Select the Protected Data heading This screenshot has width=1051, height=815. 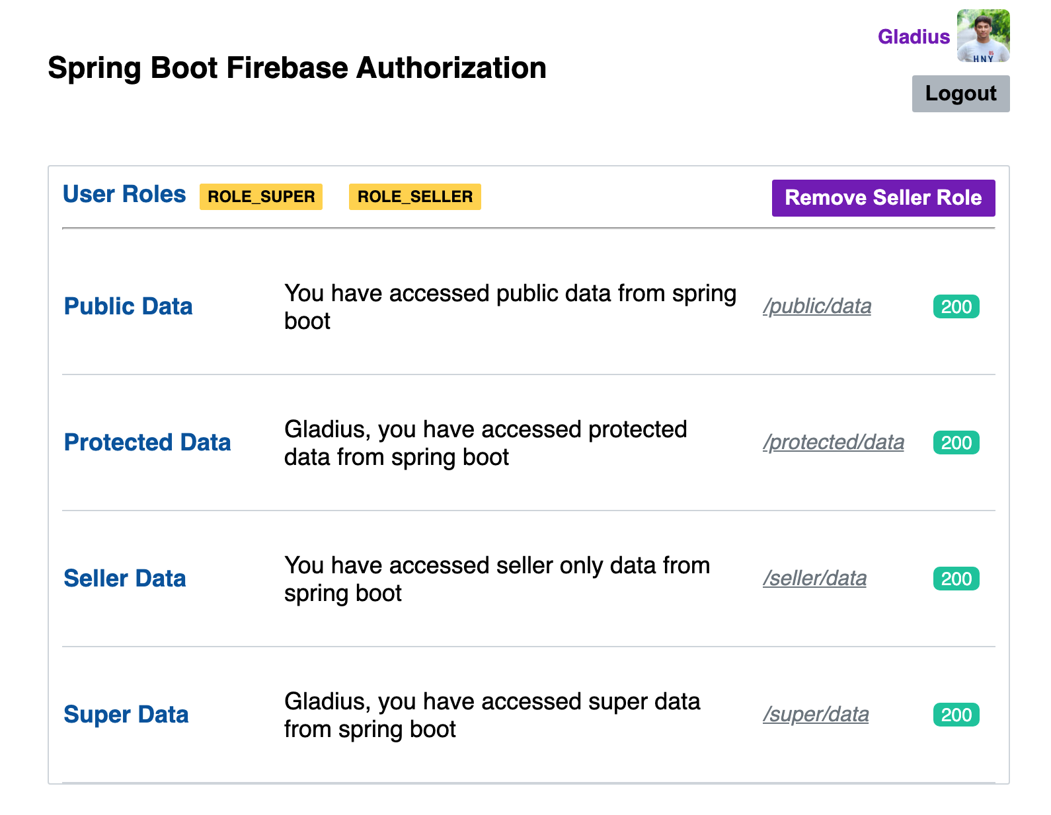pyautogui.click(x=147, y=443)
